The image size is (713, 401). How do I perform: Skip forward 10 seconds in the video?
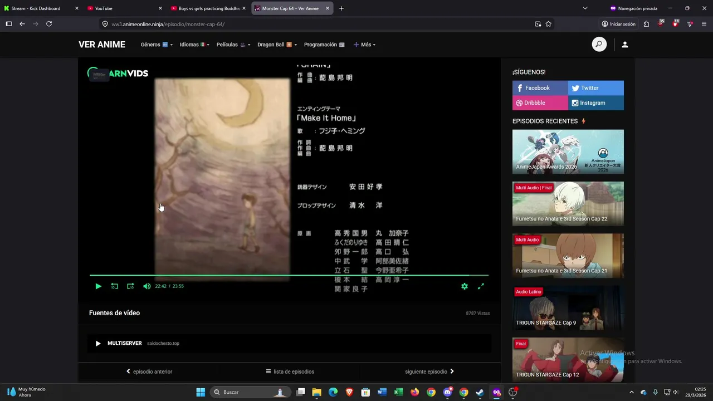130,286
